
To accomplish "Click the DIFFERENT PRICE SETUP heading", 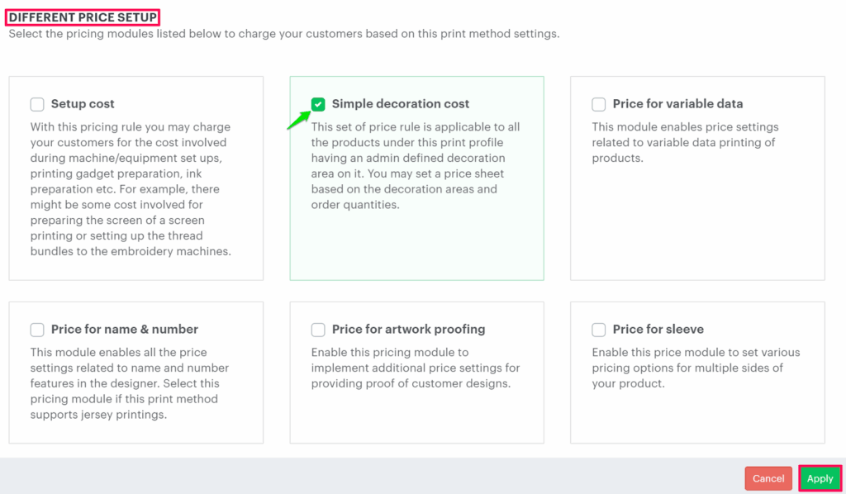I will [x=83, y=17].
